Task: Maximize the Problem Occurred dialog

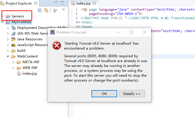Action: (131, 32)
